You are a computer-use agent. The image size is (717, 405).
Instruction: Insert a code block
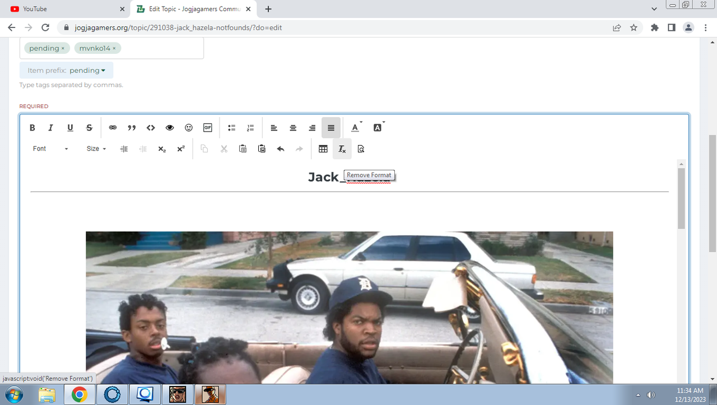[151, 128]
